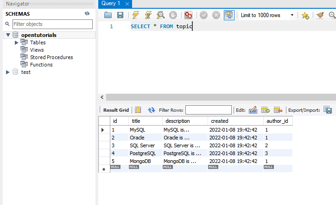Close the Query 1 tab

pyautogui.click(x=127, y=4)
